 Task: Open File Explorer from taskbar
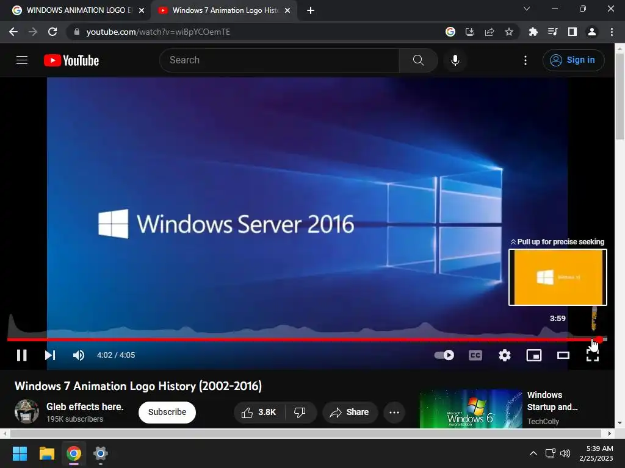(x=46, y=453)
